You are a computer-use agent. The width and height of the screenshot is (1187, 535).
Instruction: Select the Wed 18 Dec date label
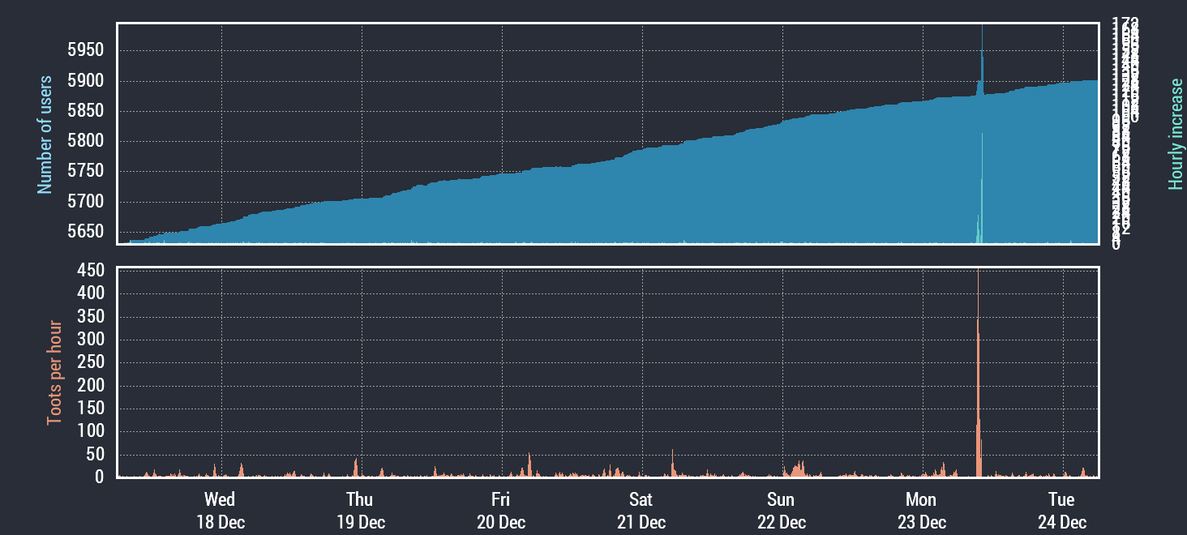[220, 511]
